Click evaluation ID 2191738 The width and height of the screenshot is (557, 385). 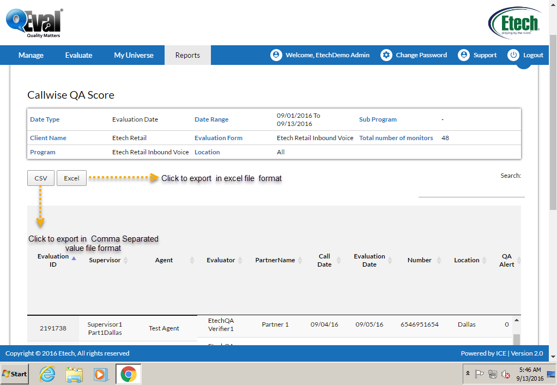point(53,328)
